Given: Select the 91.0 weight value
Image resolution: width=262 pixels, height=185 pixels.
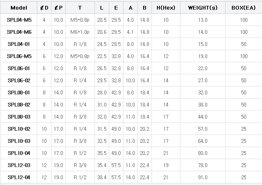Looking at the screenshot, I should pyautogui.click(x=203, y=177).
